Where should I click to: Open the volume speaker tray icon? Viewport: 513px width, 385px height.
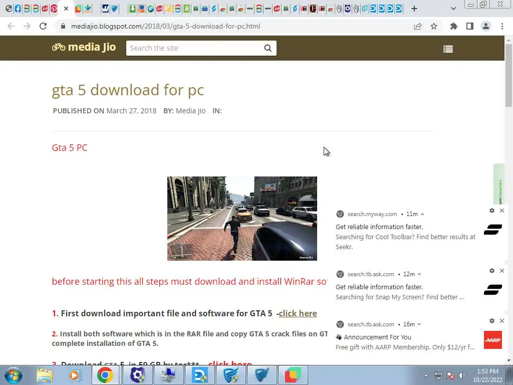pos(462,375)
